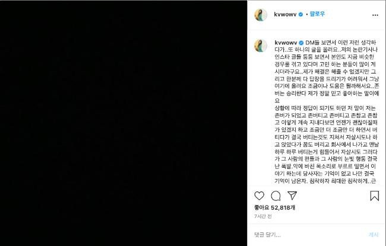Click the verified badge beside the caption username

(301, 43)
